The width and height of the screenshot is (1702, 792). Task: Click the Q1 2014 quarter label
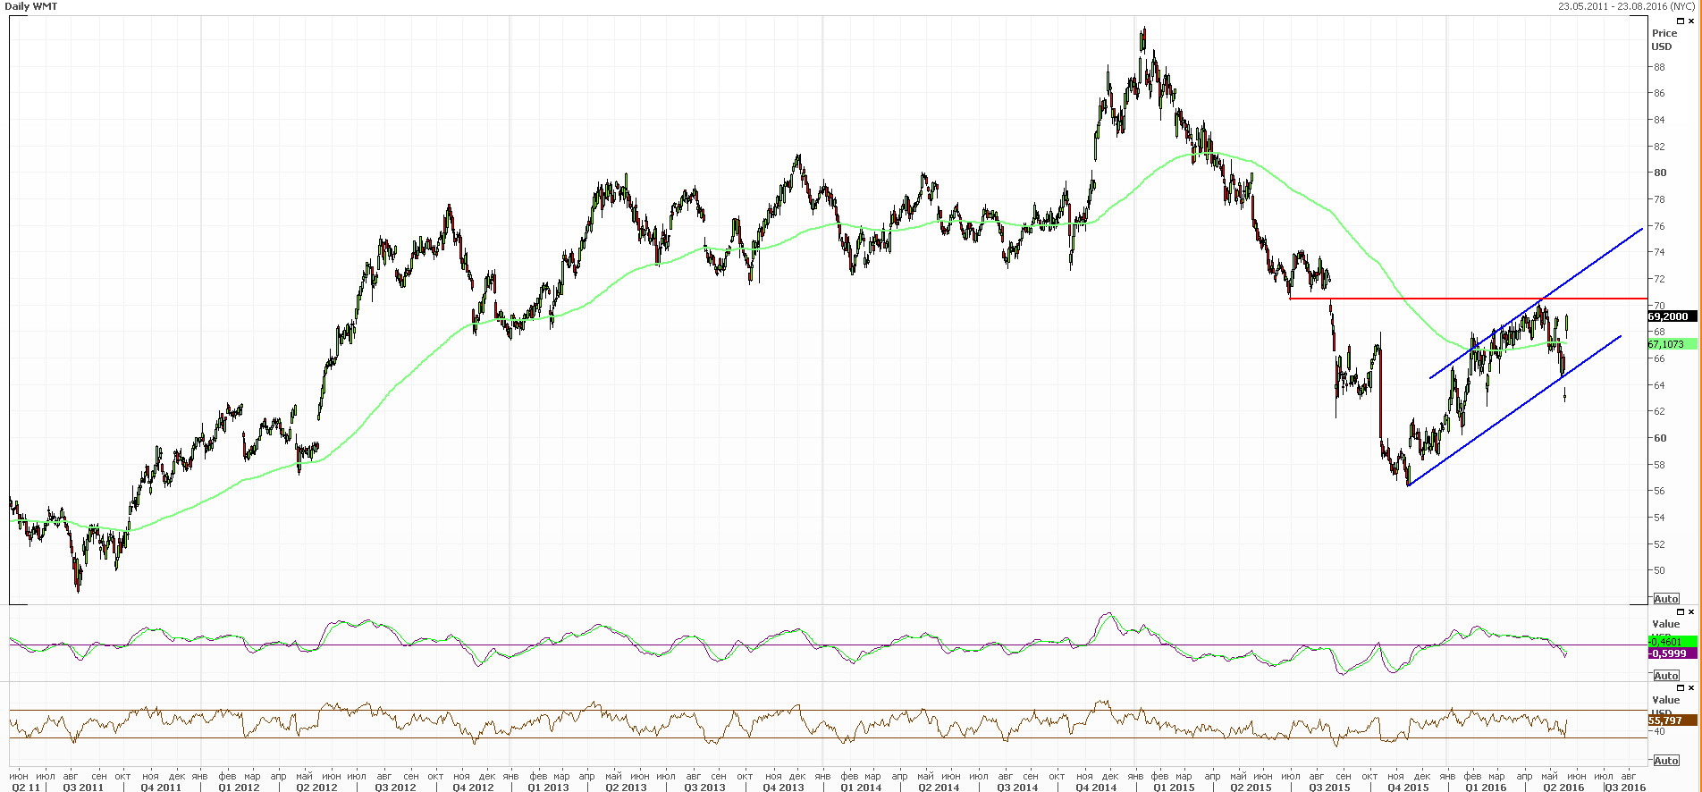tap(861, 788)
